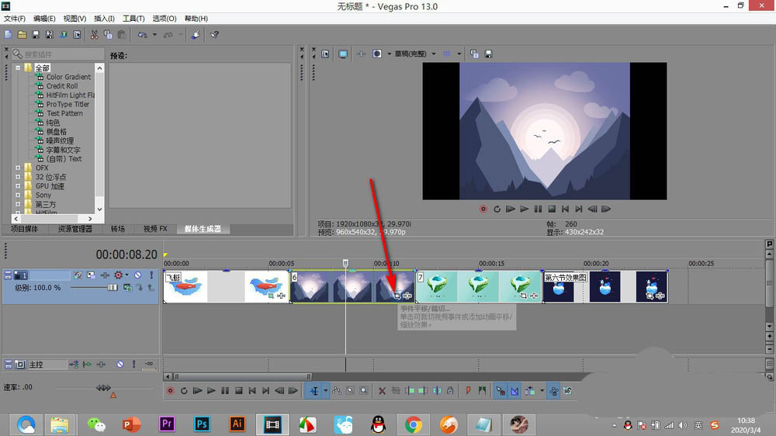The image size is (776, 436).
Task: Pause playback in the preview window
Action: (538, 209)
